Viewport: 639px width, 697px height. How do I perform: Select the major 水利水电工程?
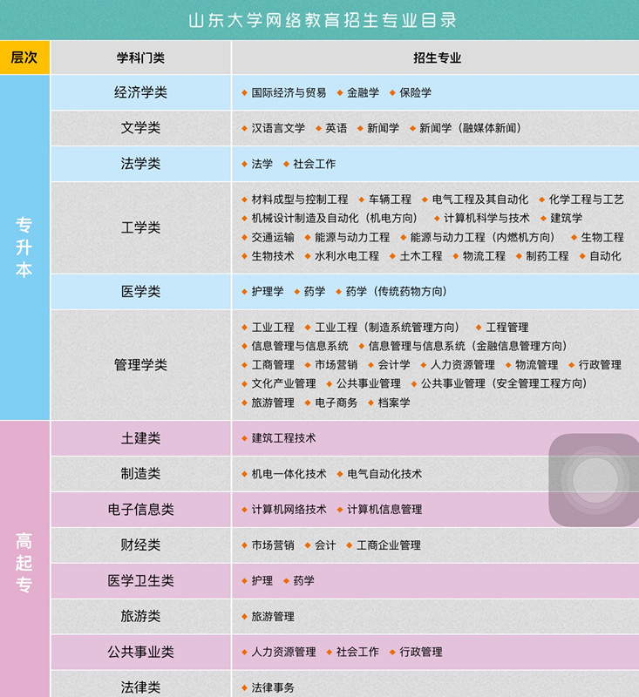pos(347,256)
